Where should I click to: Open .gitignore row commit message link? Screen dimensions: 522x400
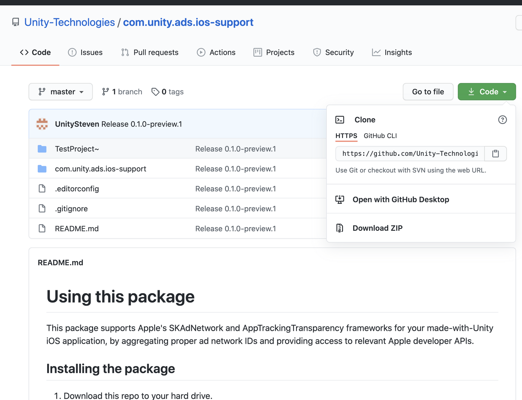click(236, 209)
